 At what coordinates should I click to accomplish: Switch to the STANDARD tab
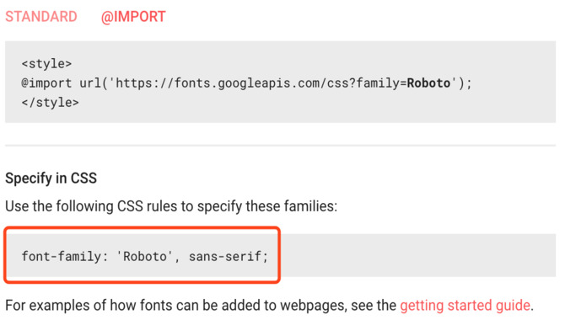[x=41, y=17]
